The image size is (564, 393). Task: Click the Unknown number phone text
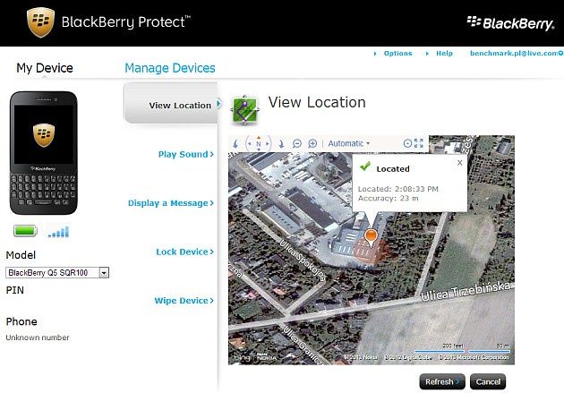coord(38,337)
